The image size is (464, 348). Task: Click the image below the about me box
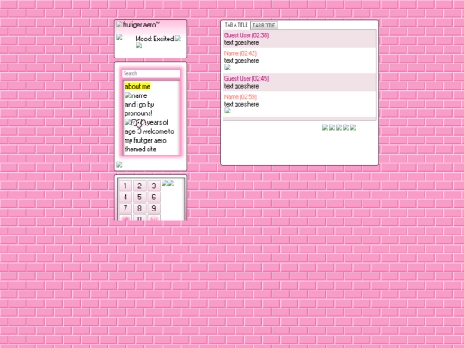pyautogui.click(x=119, y=164)
